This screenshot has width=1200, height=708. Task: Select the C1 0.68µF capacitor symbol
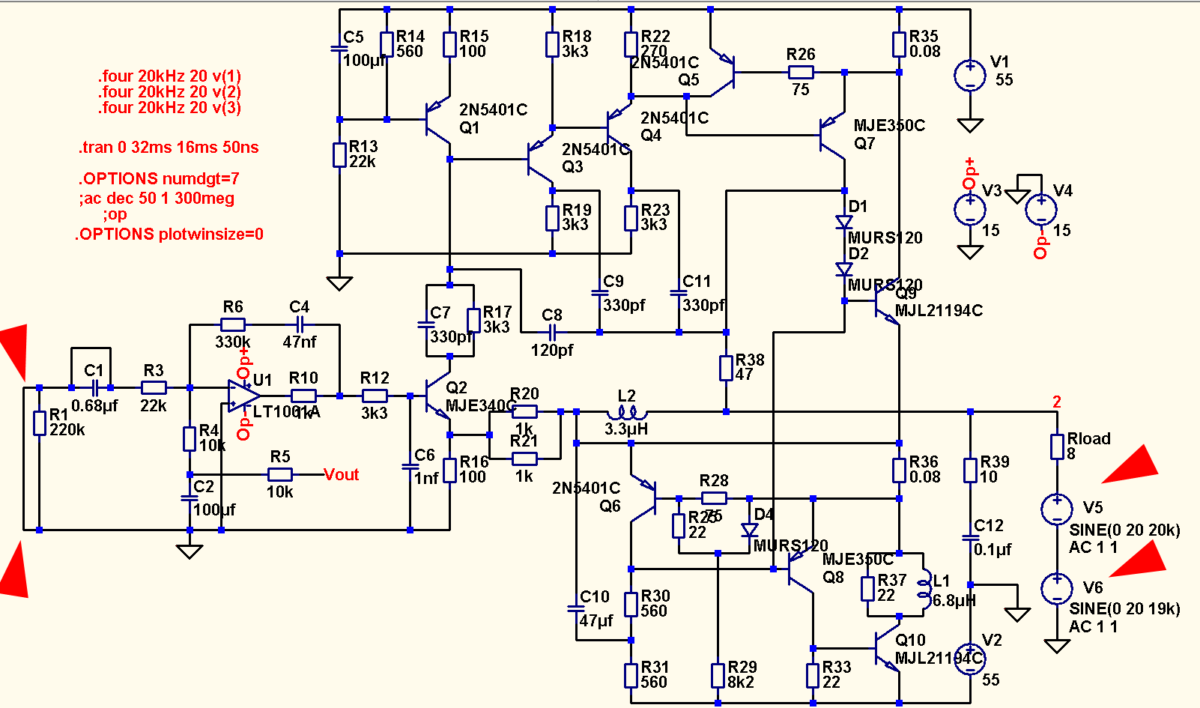pyautogui.click(x=95, y=387)
